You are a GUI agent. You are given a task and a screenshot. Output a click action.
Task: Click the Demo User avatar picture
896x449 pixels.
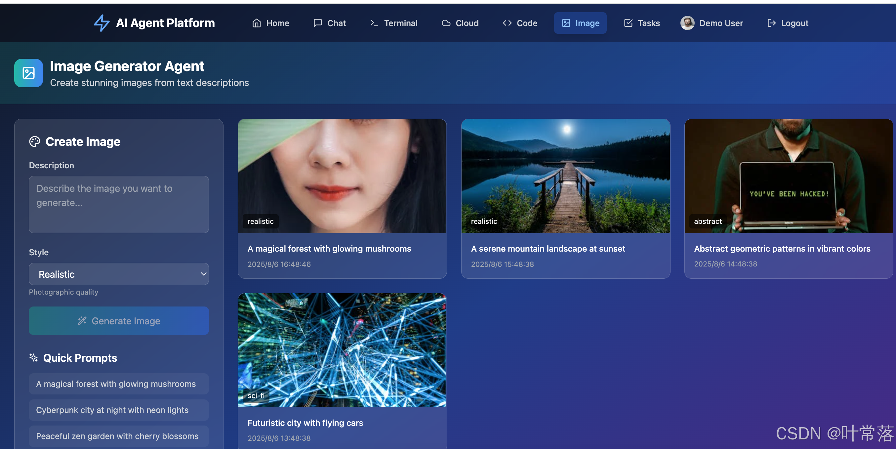(x=687, y=23)
